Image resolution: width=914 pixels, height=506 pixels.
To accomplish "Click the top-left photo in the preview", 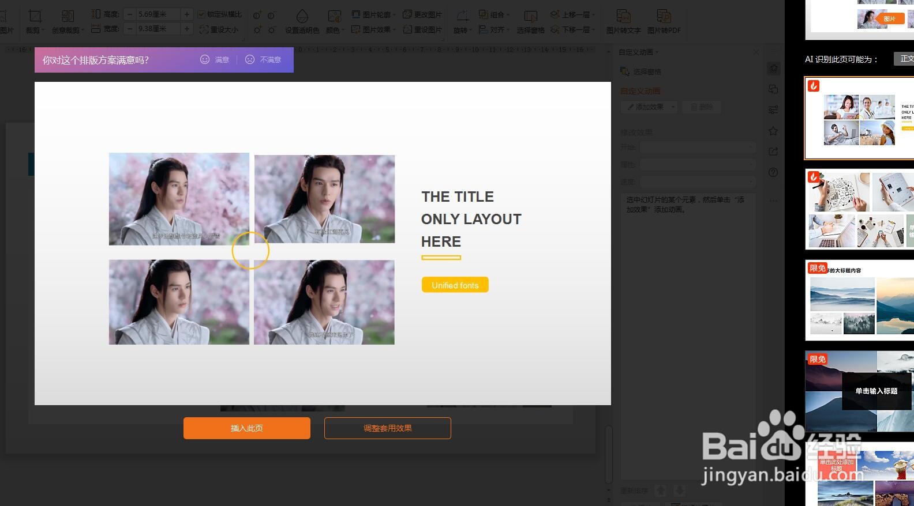I will tap(179, 199).
